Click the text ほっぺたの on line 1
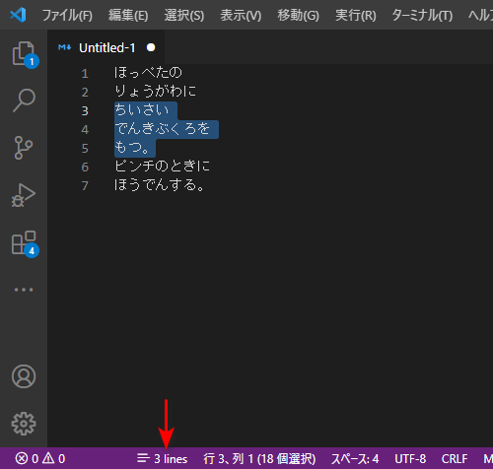This screenshot has height=469, width=493. (148, 73)
